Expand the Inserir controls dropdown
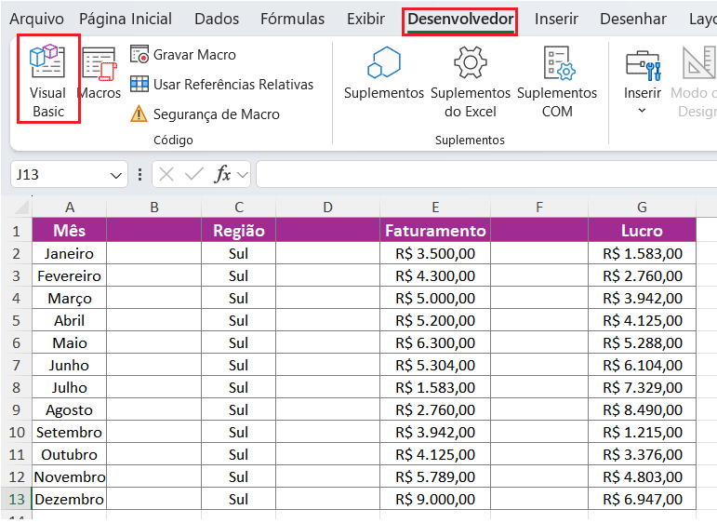This screenshot has height=523, width=717. (x=642, y=111)
